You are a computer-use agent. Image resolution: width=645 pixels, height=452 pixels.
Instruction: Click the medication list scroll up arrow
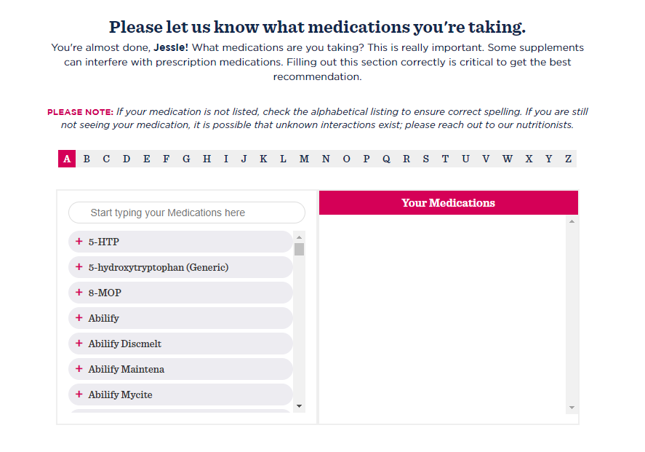299,237
